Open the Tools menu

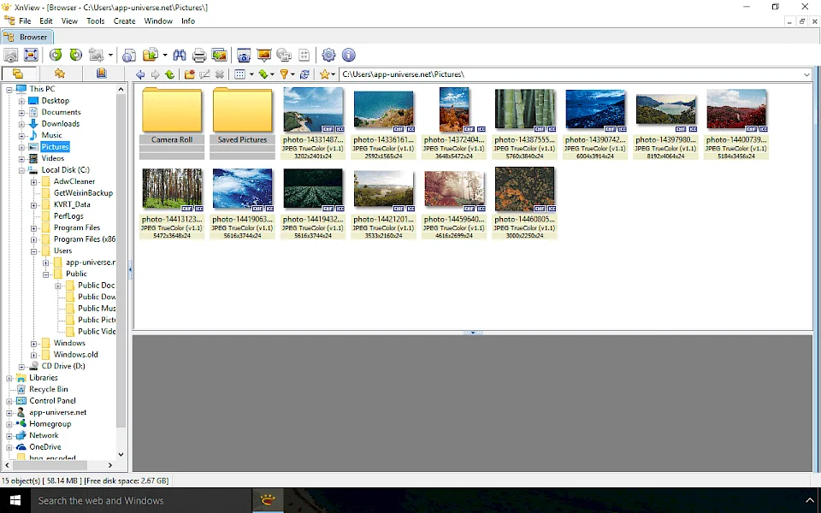point(95,21)
